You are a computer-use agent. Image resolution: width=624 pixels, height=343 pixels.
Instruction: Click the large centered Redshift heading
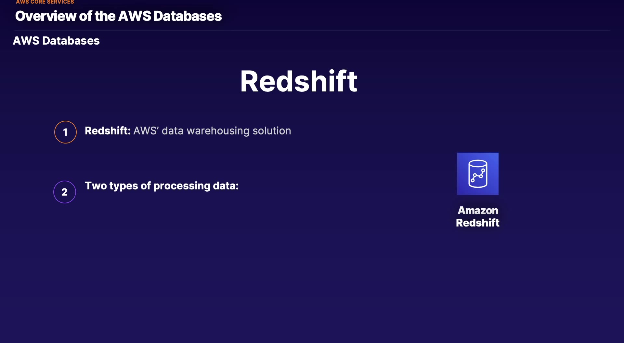(x=299, y=81)
